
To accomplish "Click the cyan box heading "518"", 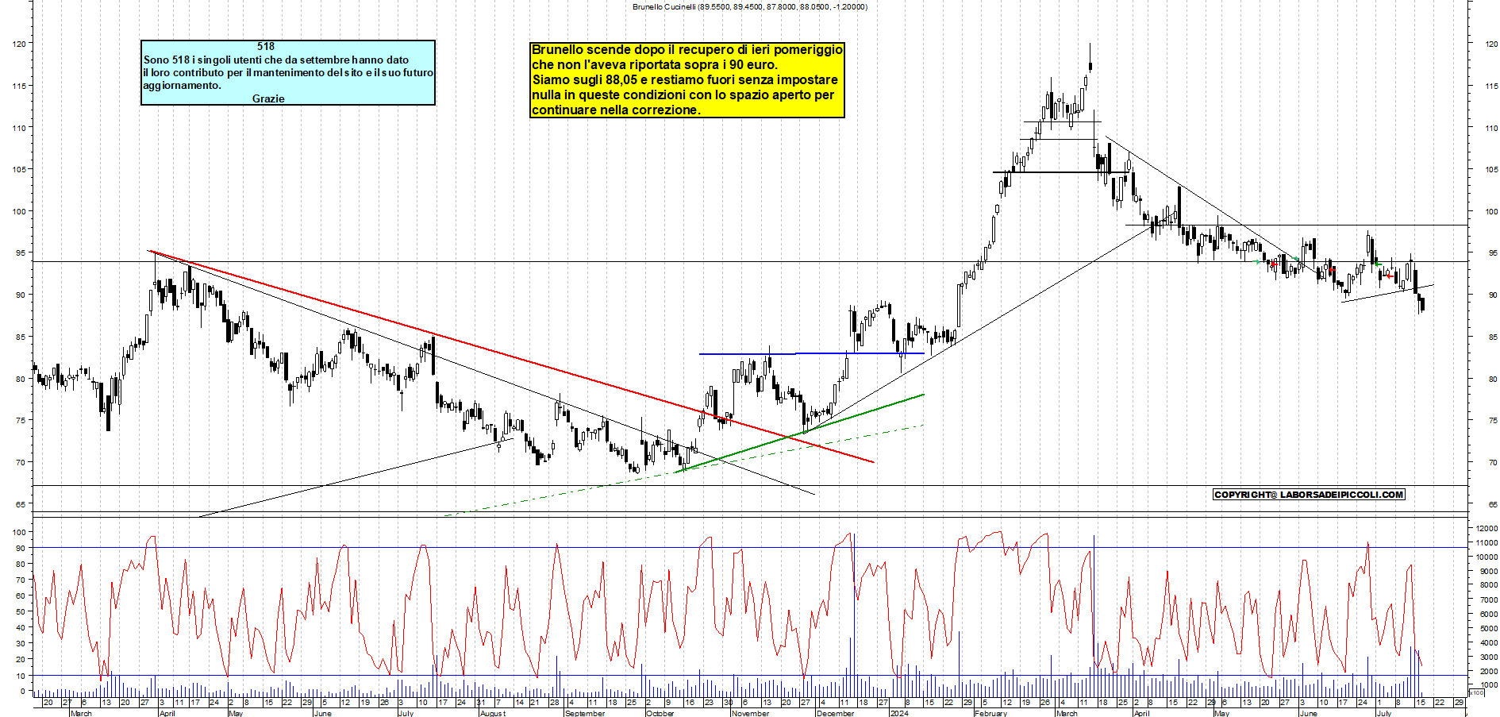I will pos(266,46).
